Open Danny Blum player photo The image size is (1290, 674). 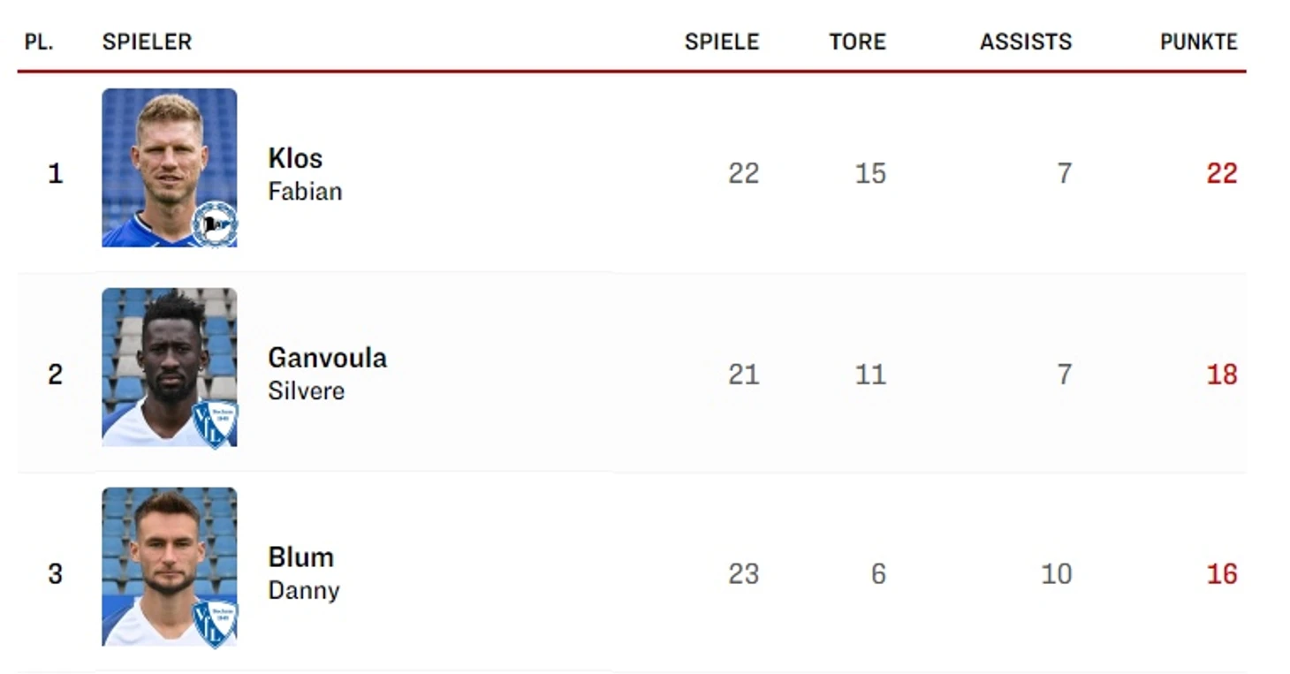pos(170,567)
